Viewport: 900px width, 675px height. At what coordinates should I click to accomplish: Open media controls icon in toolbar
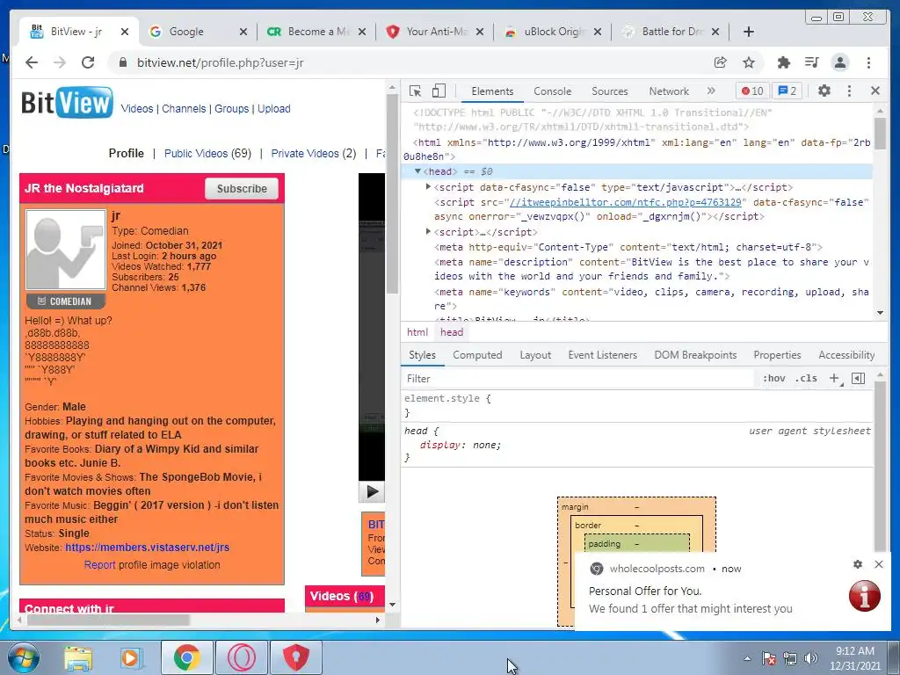tap(811, 62)
